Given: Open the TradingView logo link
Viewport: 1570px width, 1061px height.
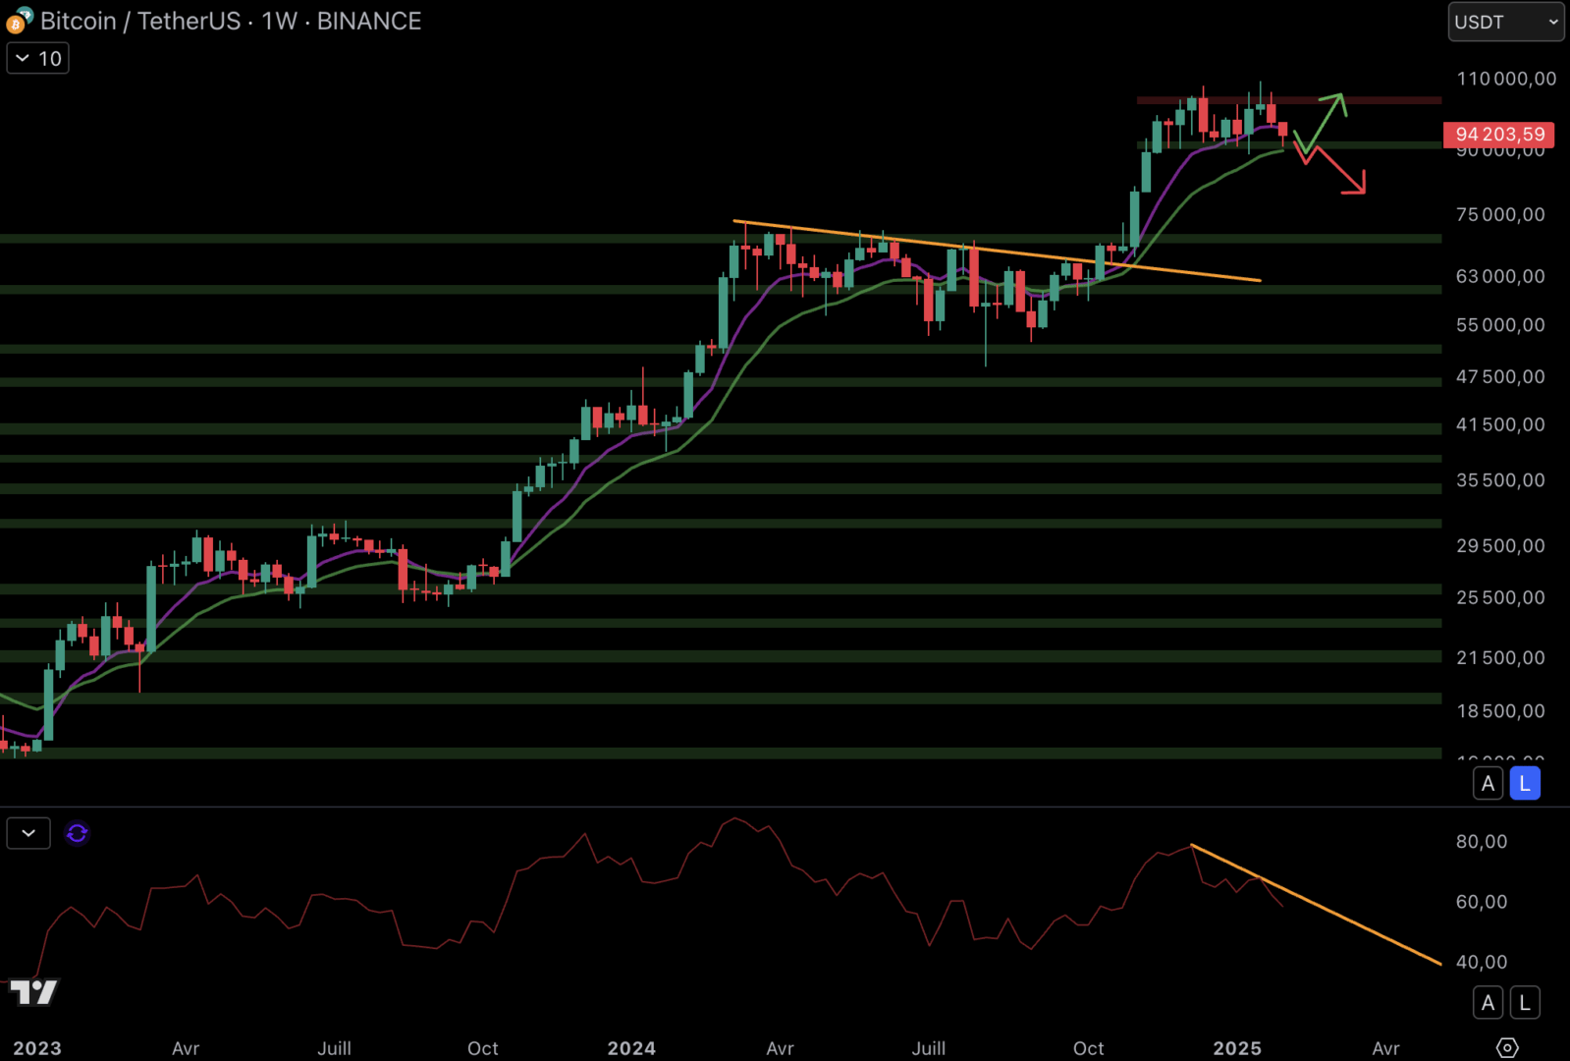Looking at the screenshot, I should [x=33, y=992].
